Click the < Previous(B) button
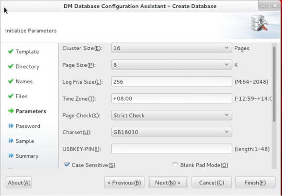 (x=124, y=182)
